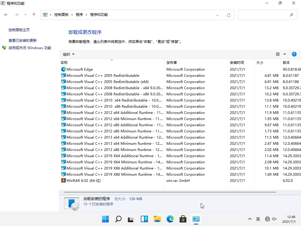
Task: Select Visual C++ 2019 X86 Minimum Runtime name
Action: tap(115, 174)
